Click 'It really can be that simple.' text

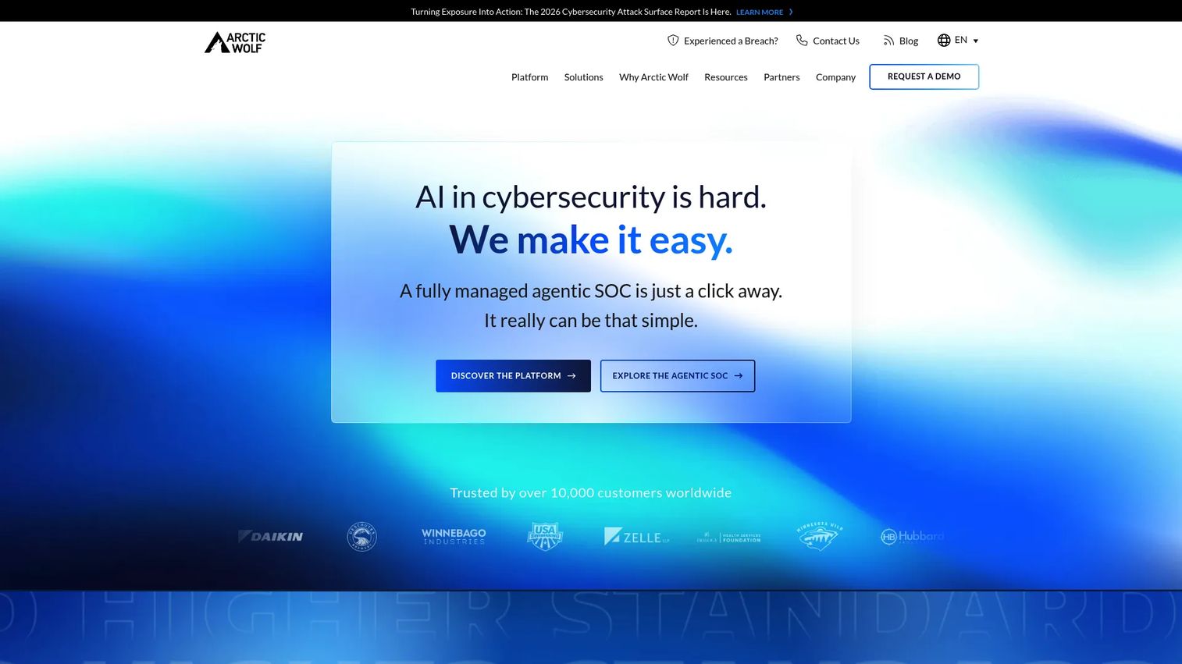(x=591, y=321)
